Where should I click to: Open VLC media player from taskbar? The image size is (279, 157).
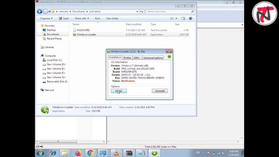click(x=116, y=153)
